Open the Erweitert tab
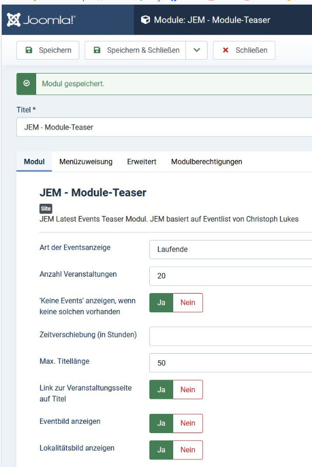Screen dimensions: 312x467 142,162
